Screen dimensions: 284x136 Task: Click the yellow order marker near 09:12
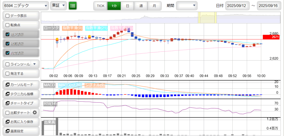90,36
